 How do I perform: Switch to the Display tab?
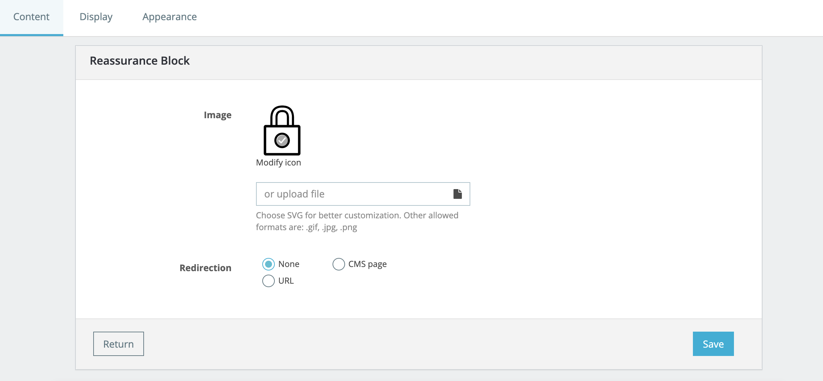[96, 17]
